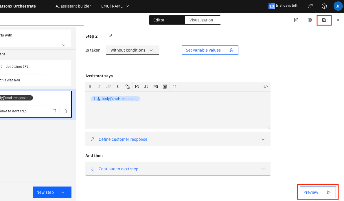Insert an image into the response
Screen dimensions: 344x201
[137, 87]
